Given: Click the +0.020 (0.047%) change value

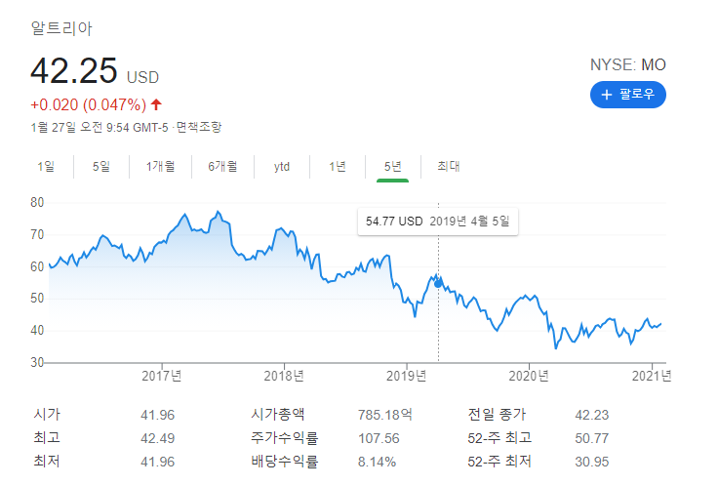Looking at the screenshot, I should [x=89, y=104].
